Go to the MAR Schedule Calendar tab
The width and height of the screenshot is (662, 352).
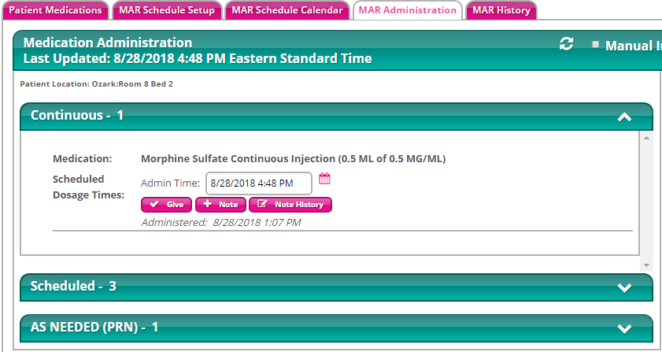tap(287, 10)
